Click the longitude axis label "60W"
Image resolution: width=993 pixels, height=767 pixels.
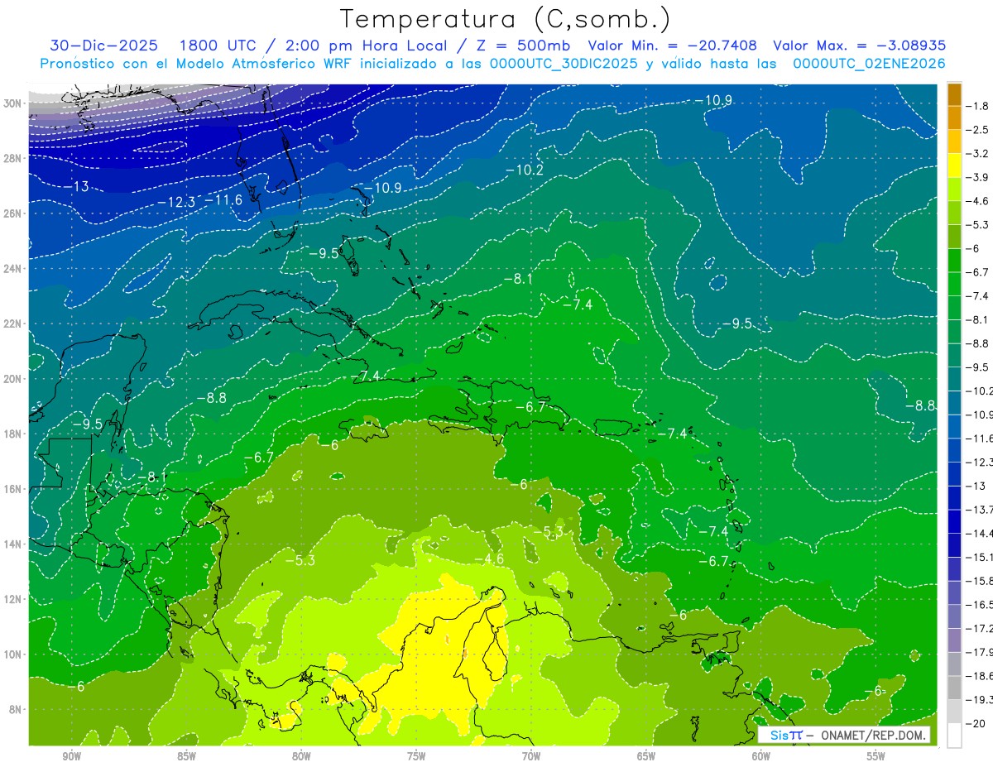click(x=761, y=756)
